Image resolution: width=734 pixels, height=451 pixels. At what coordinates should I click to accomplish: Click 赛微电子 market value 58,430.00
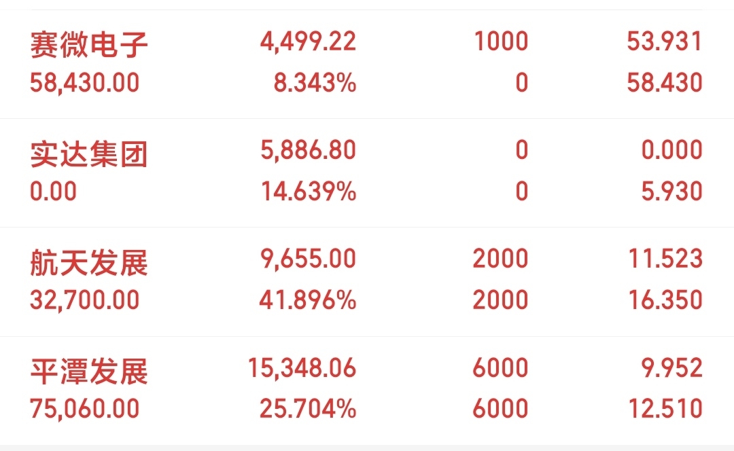(84, 83)
